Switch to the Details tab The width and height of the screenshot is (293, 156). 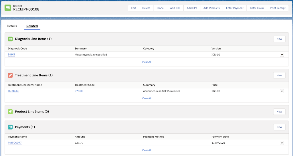12,26
